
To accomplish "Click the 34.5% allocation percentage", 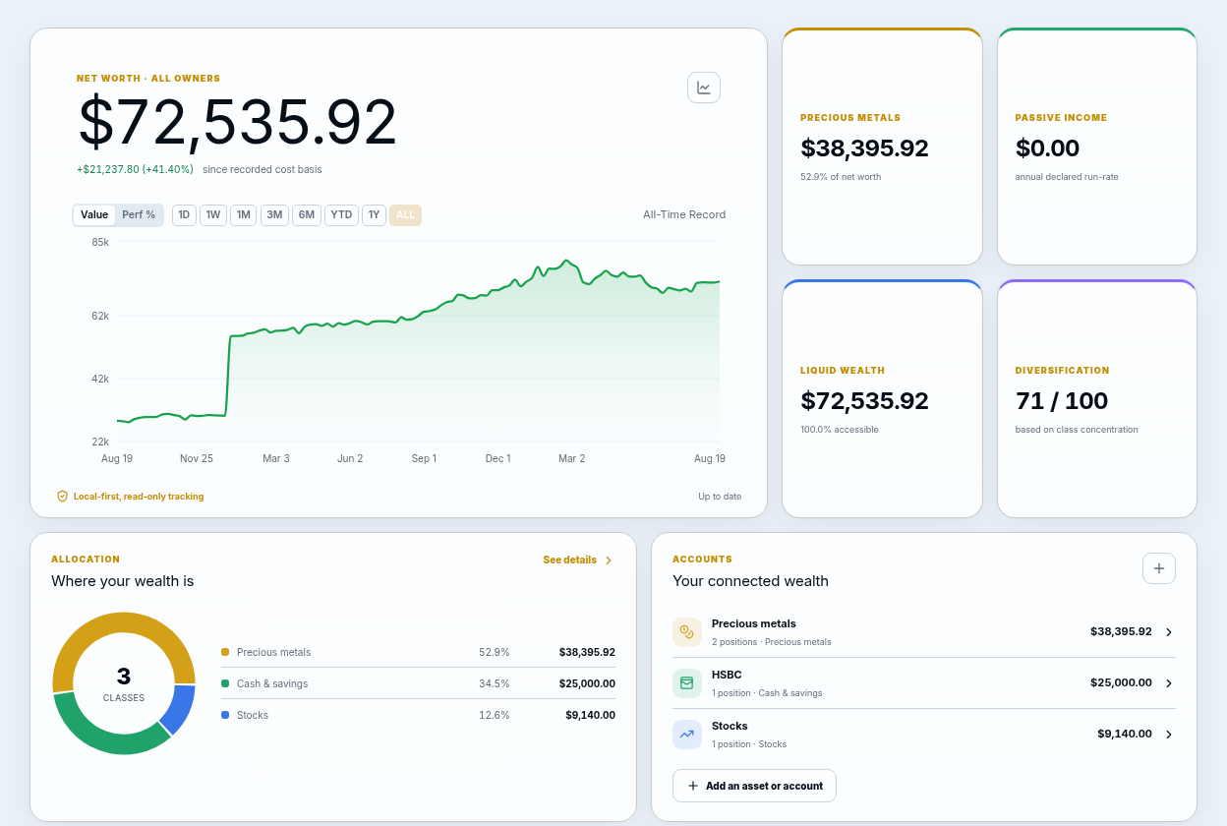I will point(495,683).
